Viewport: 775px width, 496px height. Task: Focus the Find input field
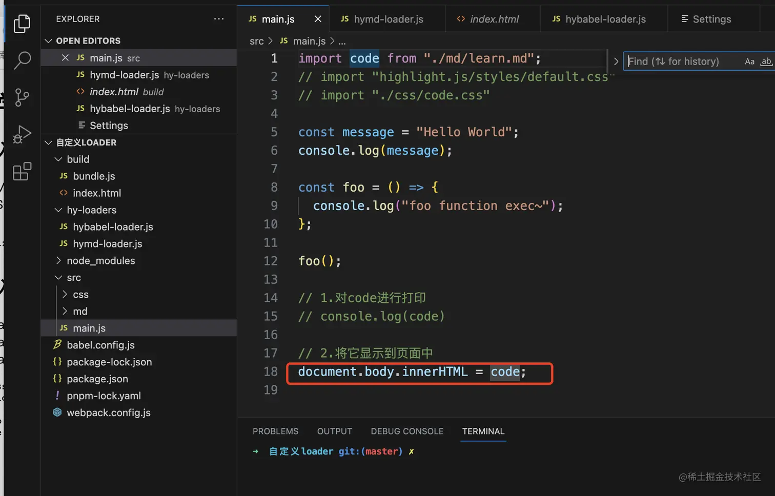point(683,61)
